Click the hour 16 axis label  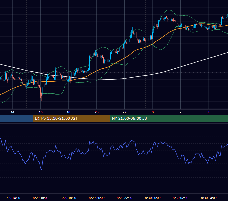pos(41,112)
